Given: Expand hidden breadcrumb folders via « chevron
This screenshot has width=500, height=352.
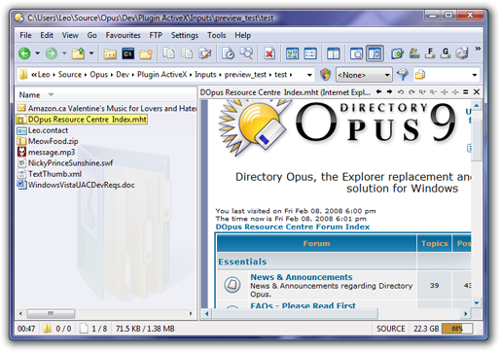Looking at the screenshot, I should 33,75.
